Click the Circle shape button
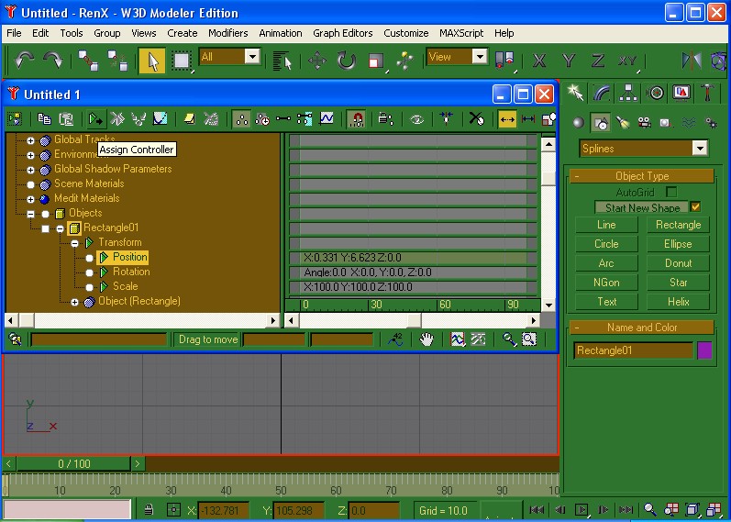This screenshot has width=731, height=522. (606, 244)
